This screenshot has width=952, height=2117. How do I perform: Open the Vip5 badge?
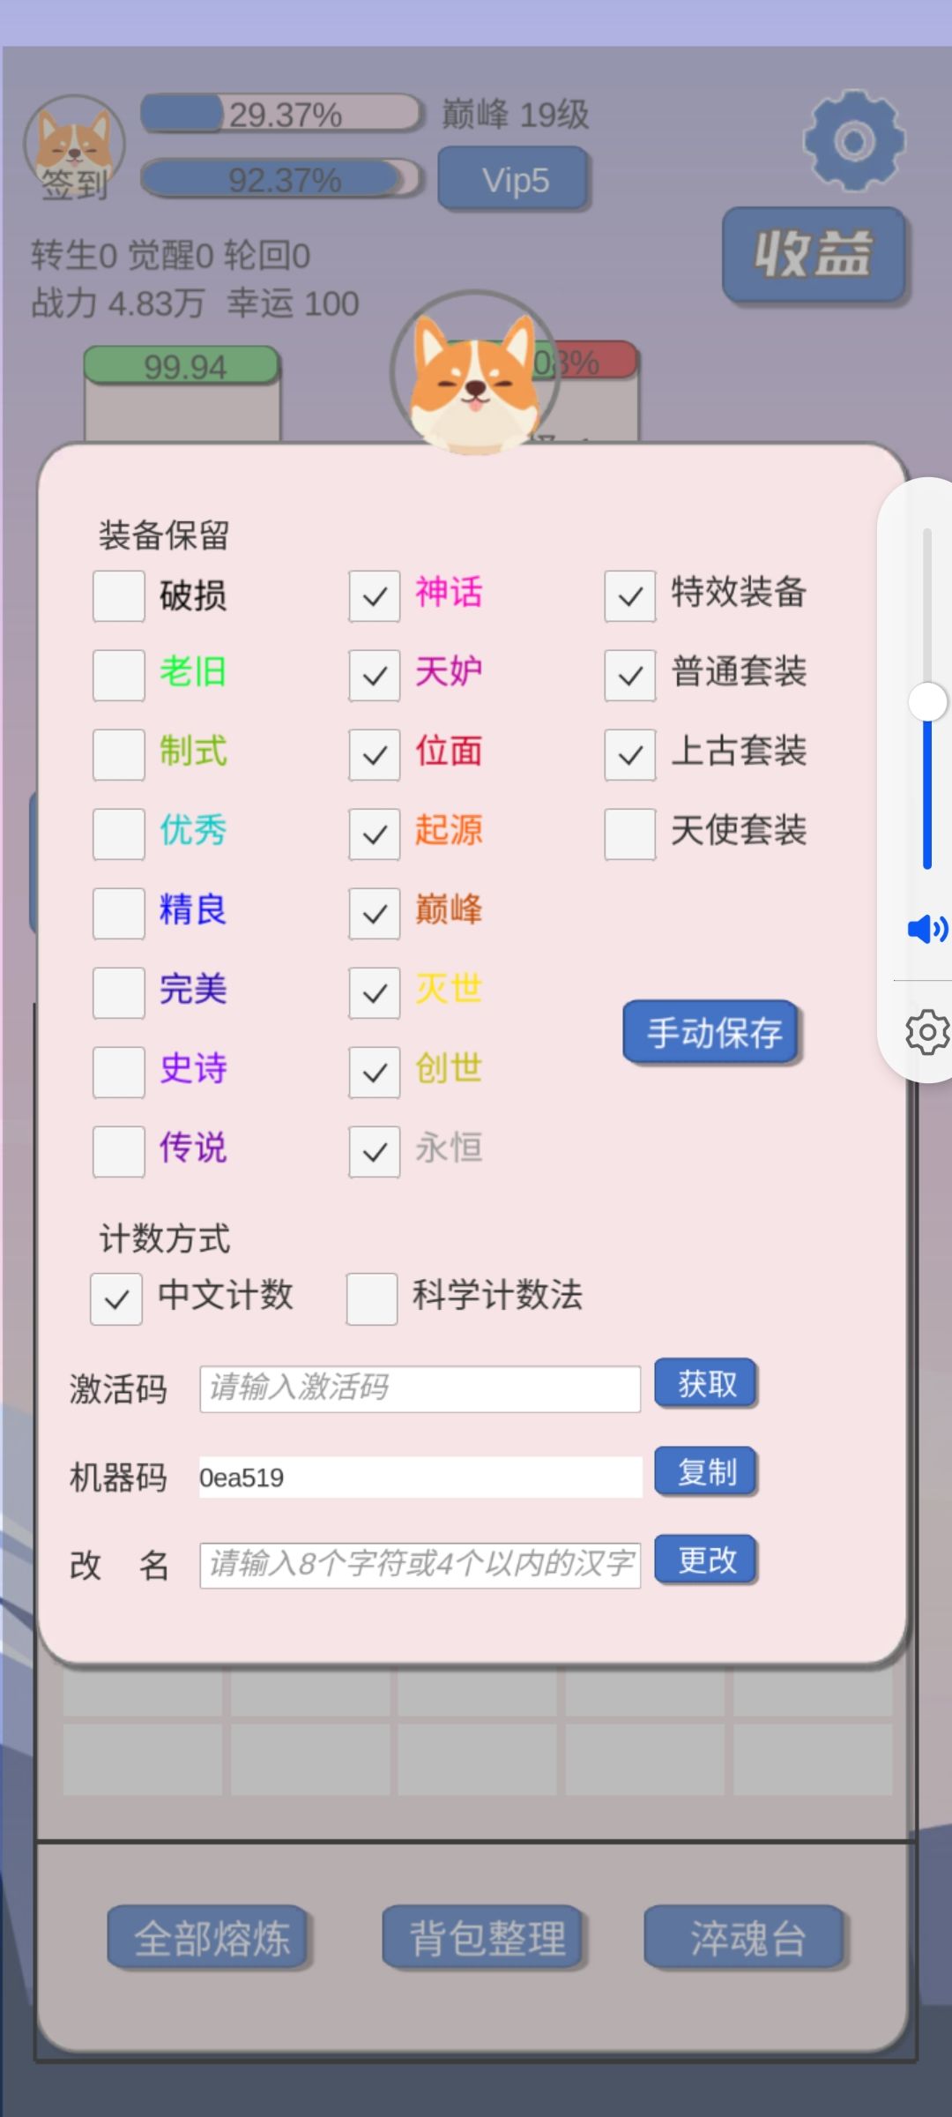(x=514, y=179)
